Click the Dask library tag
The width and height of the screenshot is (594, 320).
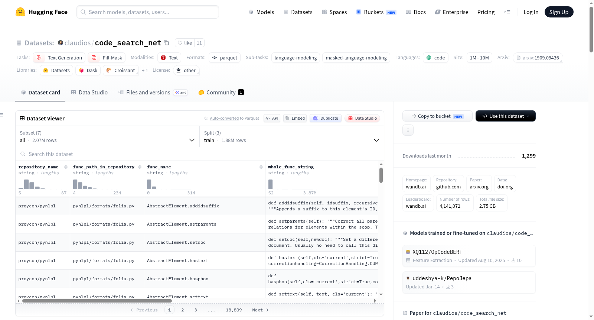pyautogui.click(x=88, y=70)
